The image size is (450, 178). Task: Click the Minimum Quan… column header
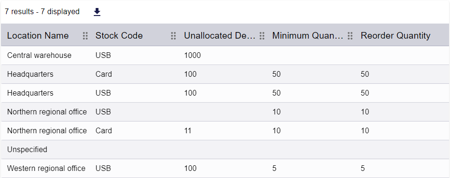308,35
